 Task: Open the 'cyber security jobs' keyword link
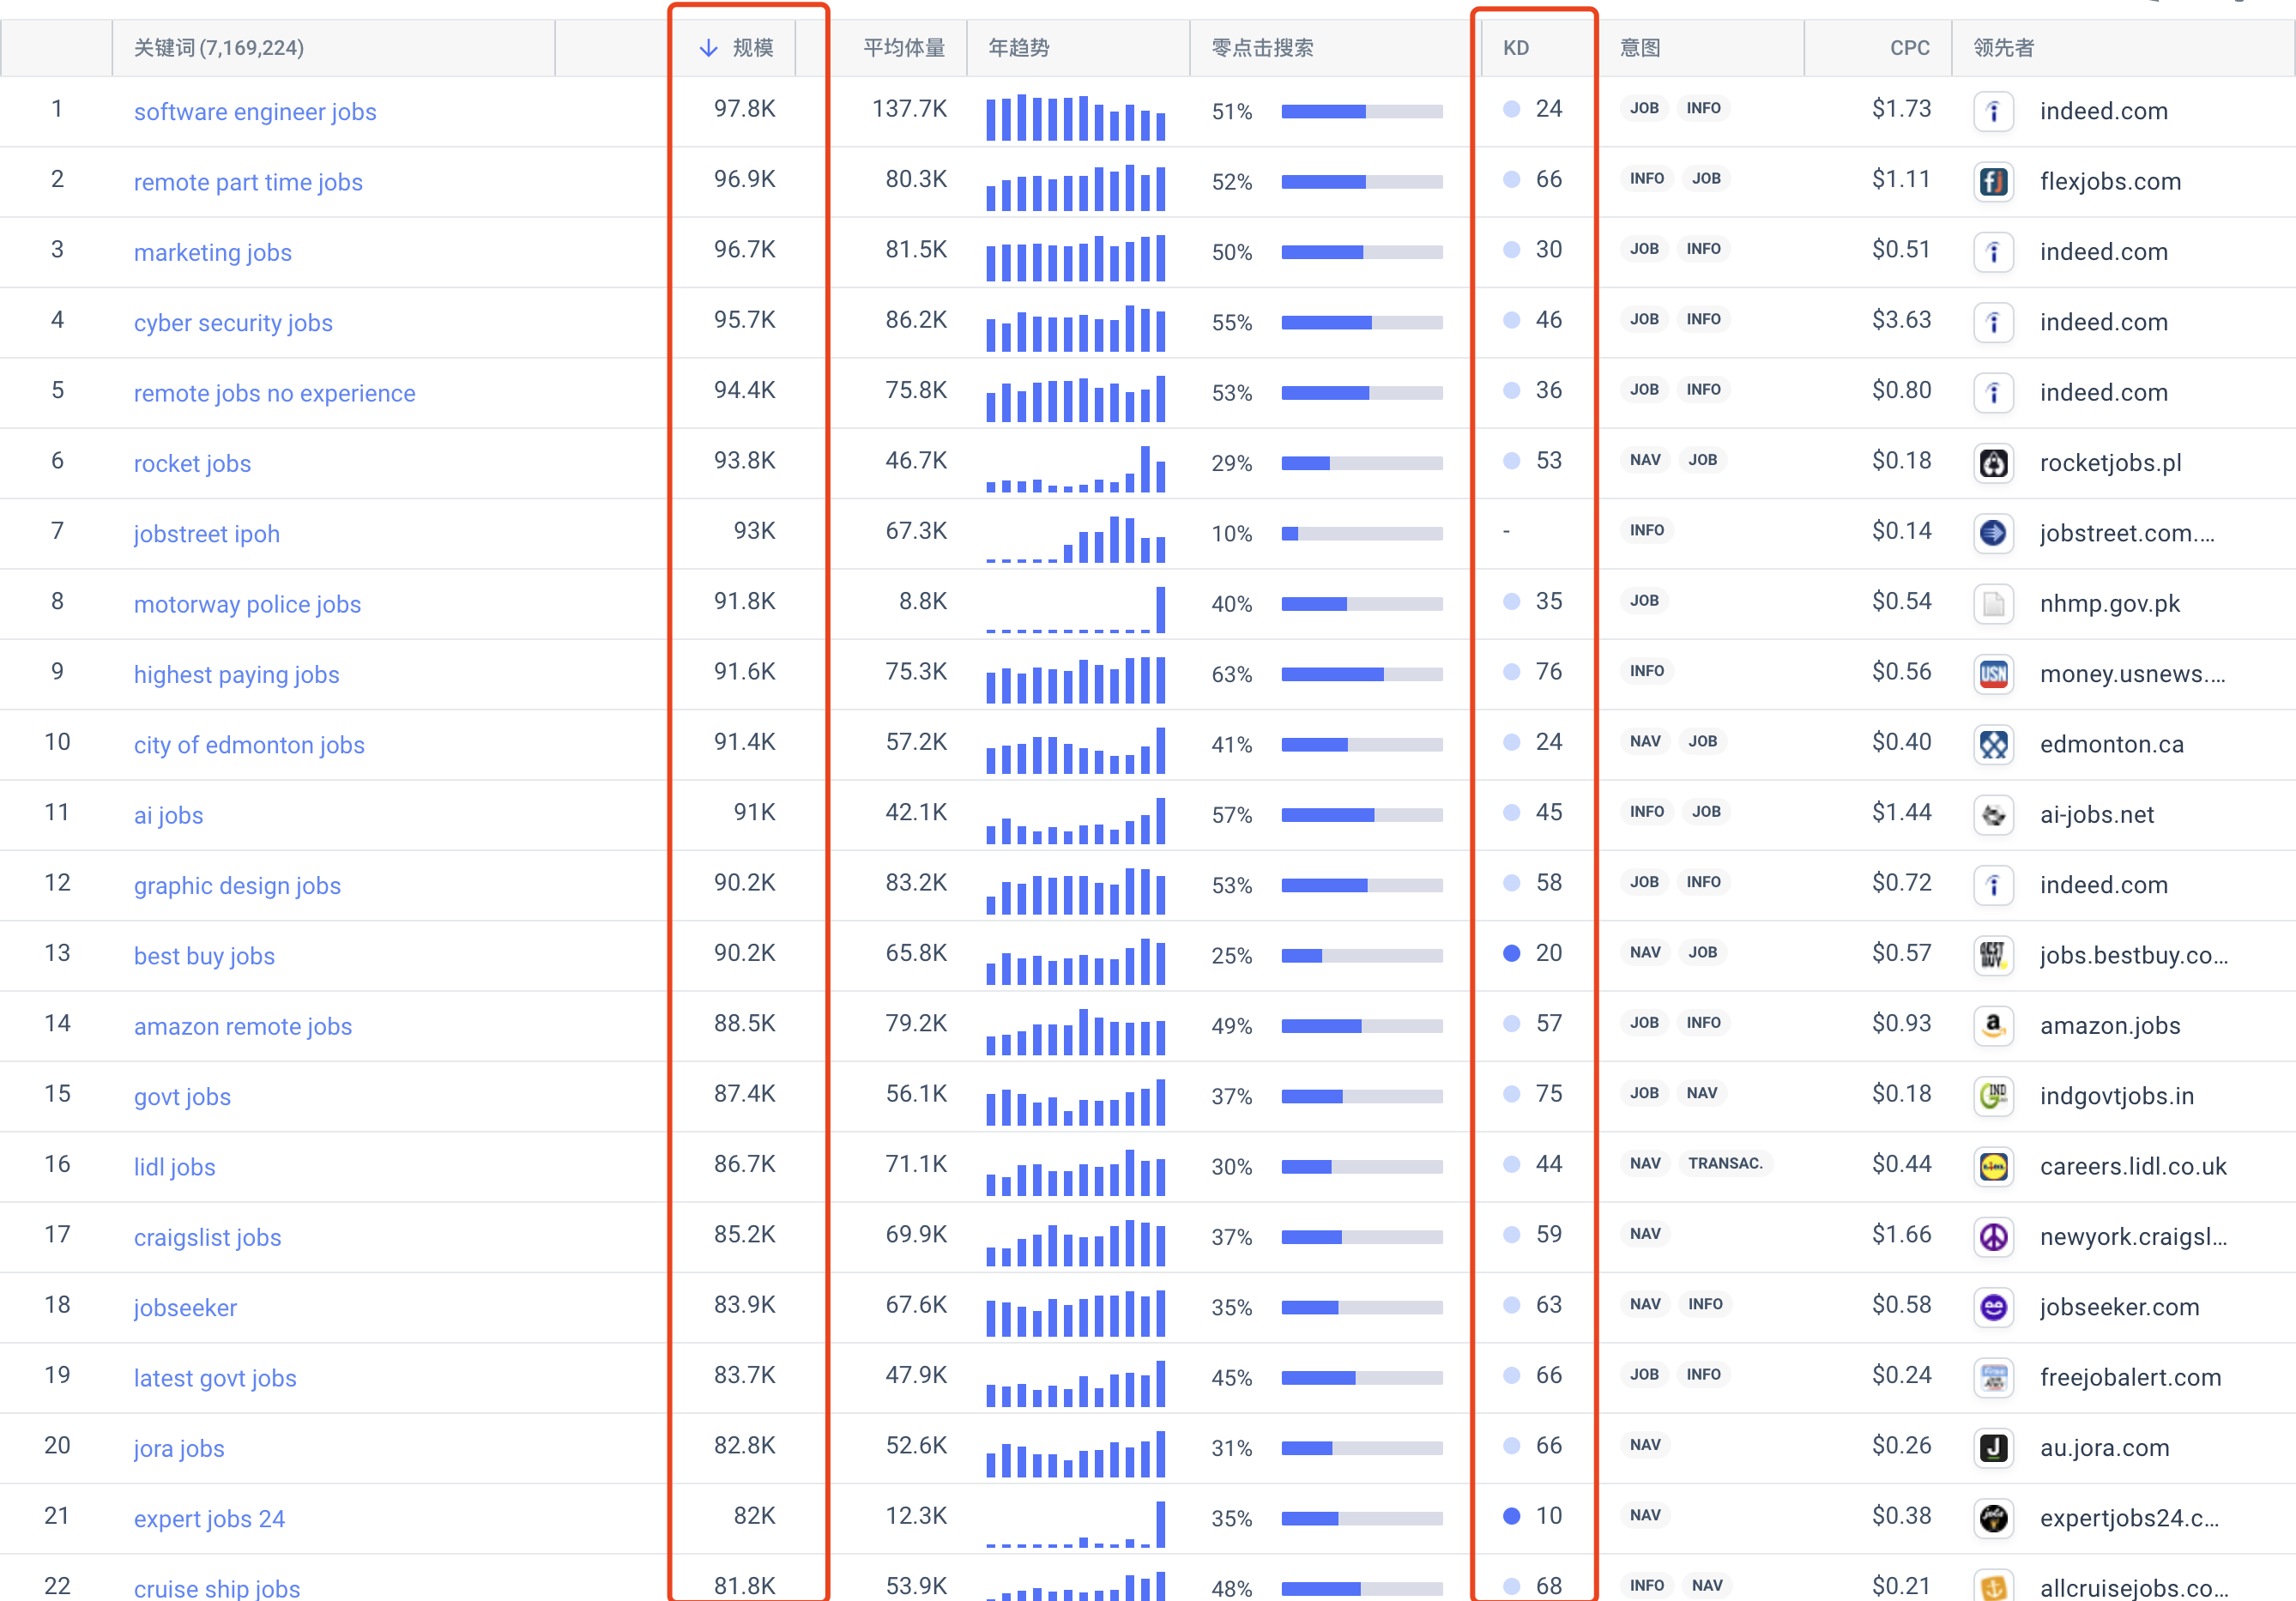pos(233,323)
